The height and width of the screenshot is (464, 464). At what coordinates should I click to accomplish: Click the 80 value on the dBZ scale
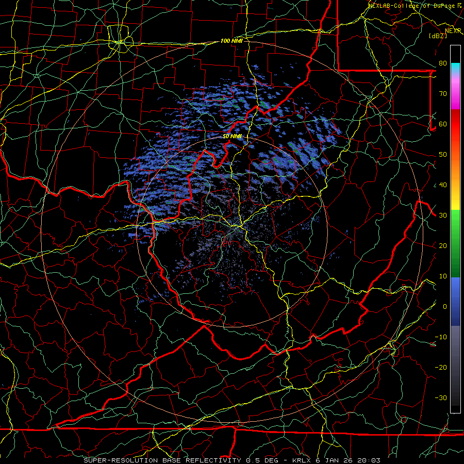pos(443,63)
